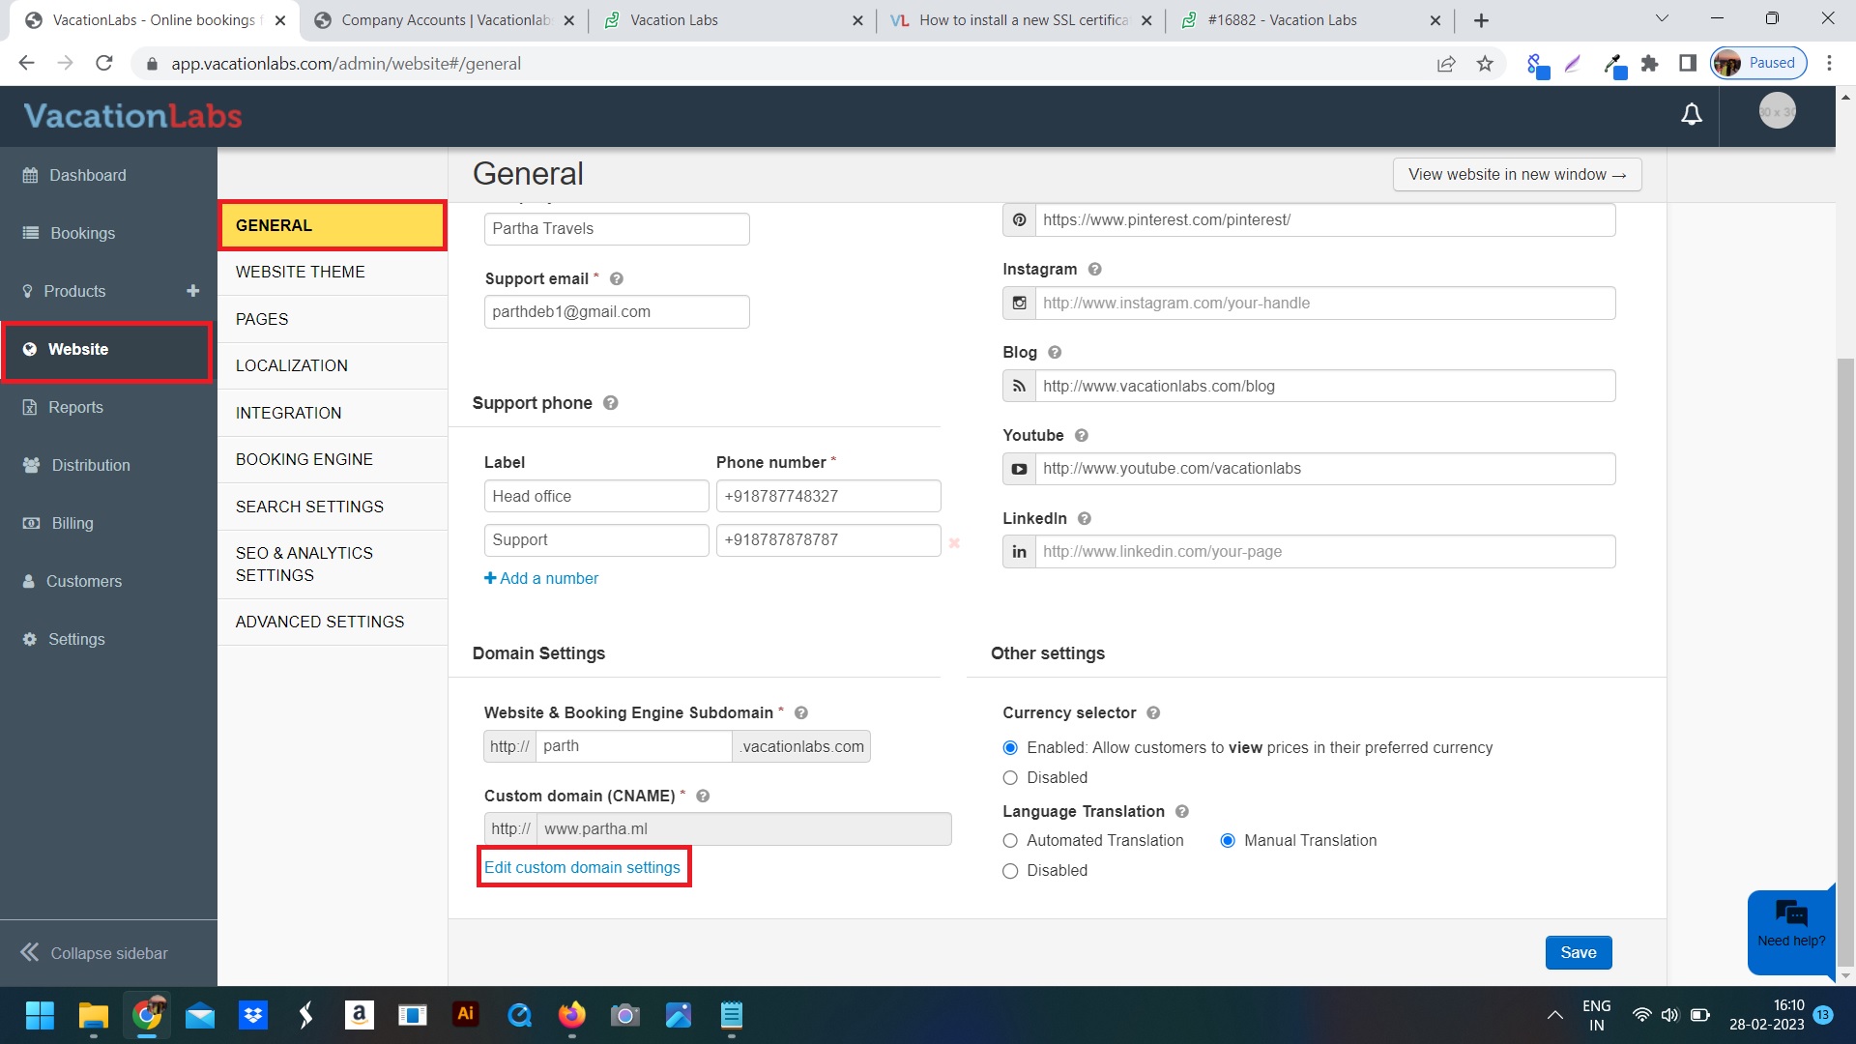Image resolution: width=1856 pixels, height=1044 pixels.
Task: Bookmark page with the star icon
Action: coord(1485,64)
